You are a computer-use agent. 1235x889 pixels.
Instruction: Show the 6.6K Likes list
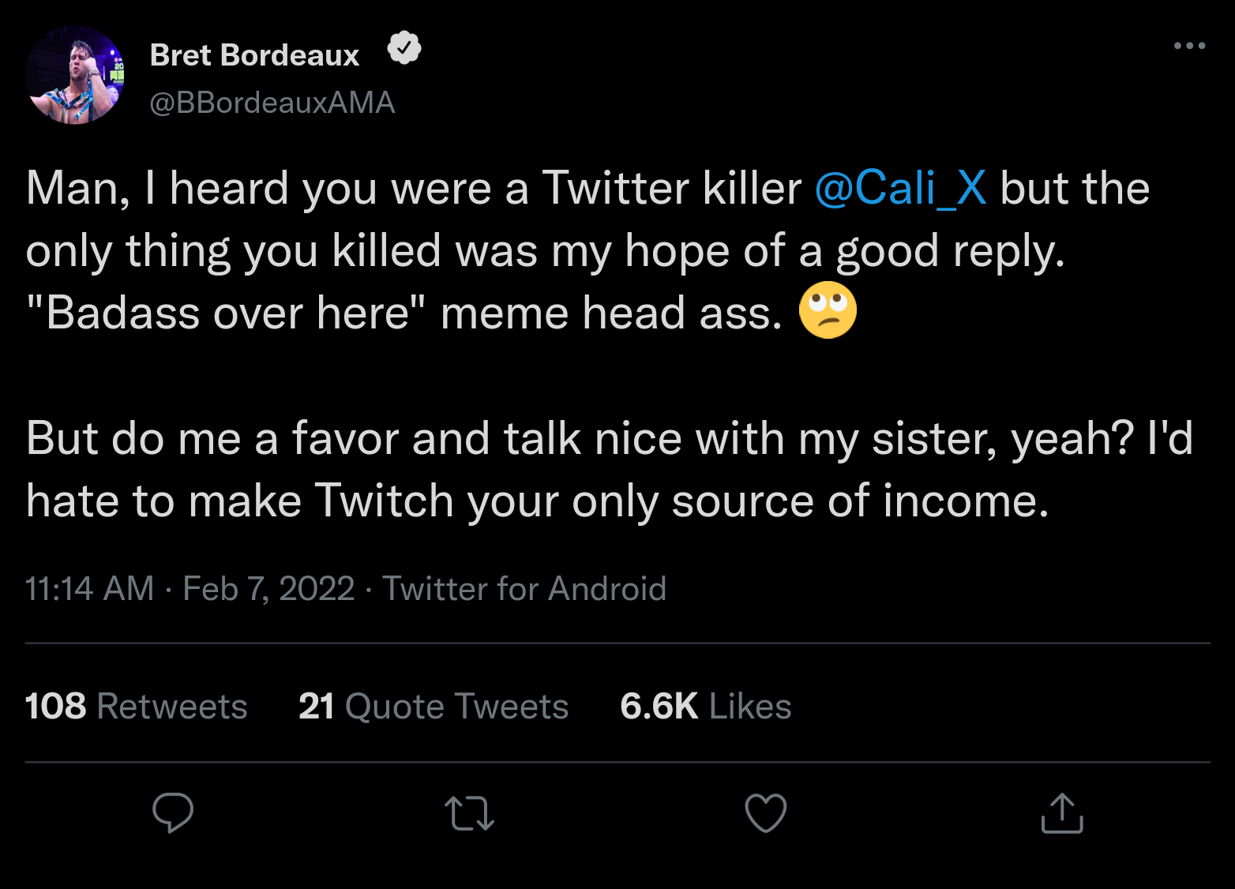pos(705,706)
